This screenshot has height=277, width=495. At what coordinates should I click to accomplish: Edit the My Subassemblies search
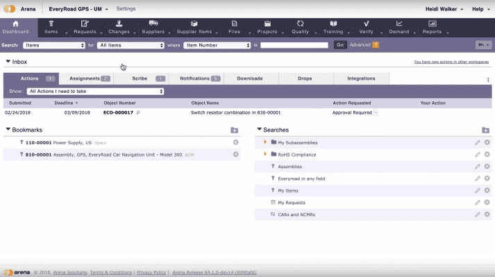pyautogui.click(x=477, y=143)
